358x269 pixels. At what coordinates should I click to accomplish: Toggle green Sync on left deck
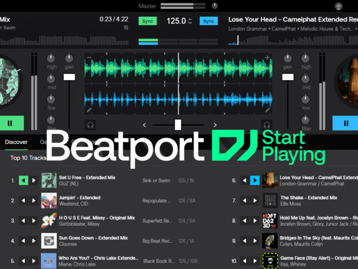tap(148, 21)
